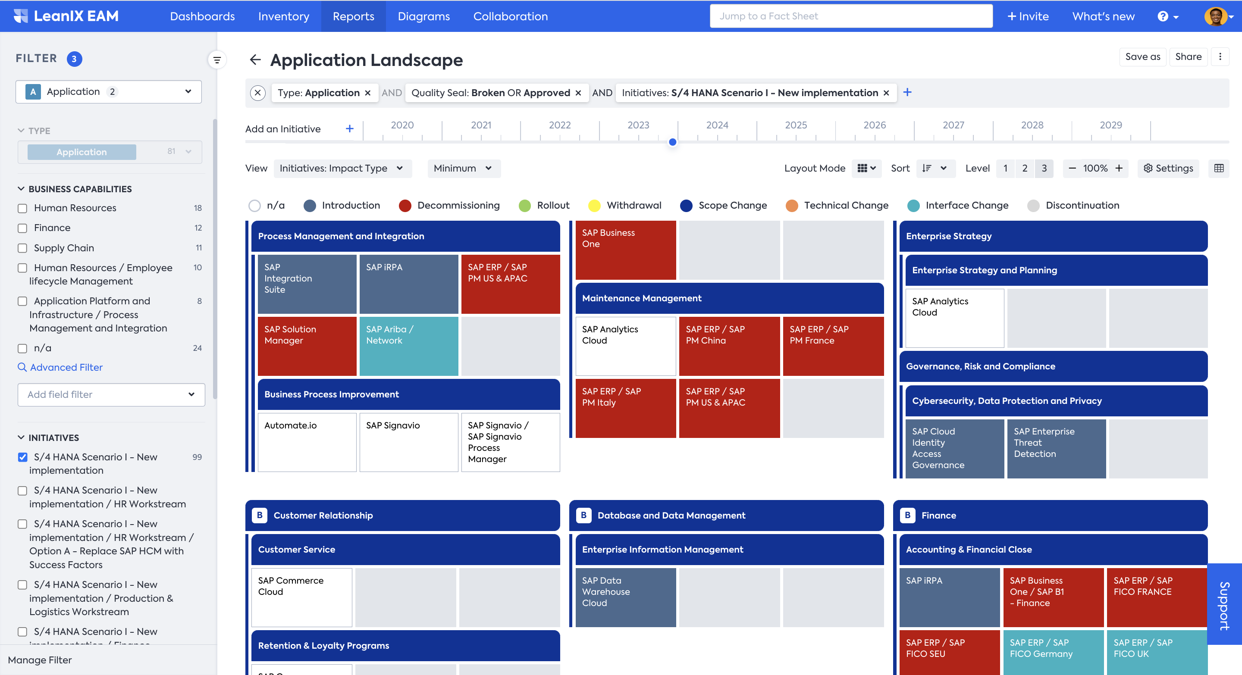This screenshot has width=1242, height=675.
Task: Open the Support side tab
Action: tap(1224, 604)
